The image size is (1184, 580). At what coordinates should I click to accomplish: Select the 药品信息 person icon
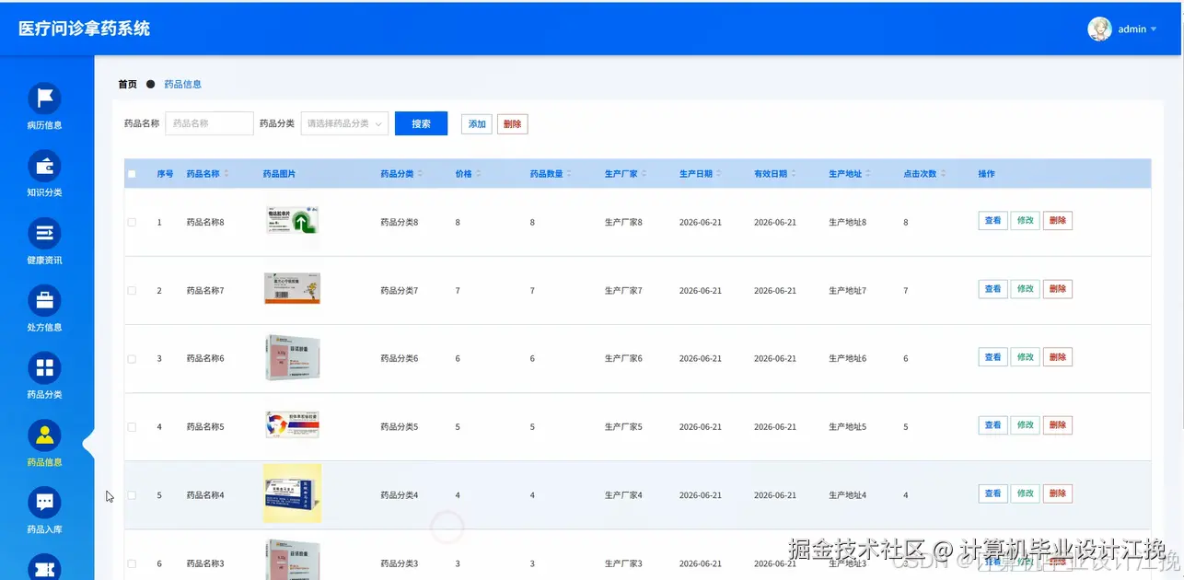[43, 433]
